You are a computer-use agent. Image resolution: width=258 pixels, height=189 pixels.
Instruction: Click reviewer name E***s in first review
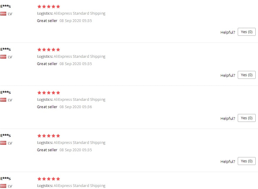point(5,6)
